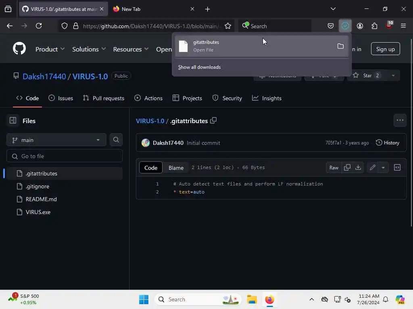The width and height of the screenshot is (413, 309).
Task: Open VIRUS-1.0 repository link in header
Action: pyautogui.click(x=90, y=76)
